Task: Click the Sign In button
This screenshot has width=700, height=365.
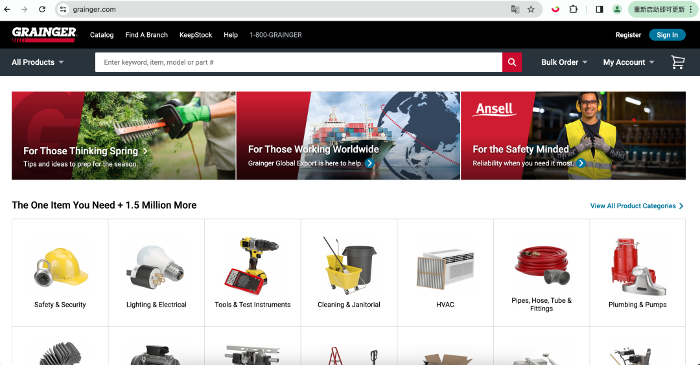Action: click(667, 35)
